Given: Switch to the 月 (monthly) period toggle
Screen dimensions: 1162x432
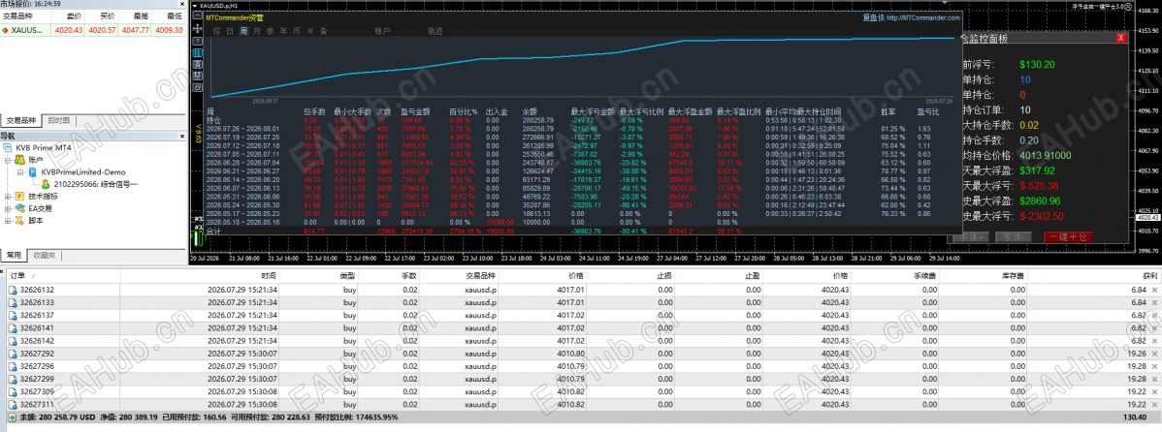Looking at the screenshot, I should tap(256, 31).
